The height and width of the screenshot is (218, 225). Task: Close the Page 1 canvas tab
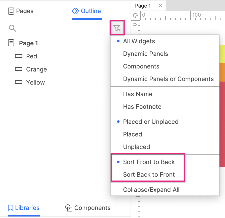[x=160, y=6]
